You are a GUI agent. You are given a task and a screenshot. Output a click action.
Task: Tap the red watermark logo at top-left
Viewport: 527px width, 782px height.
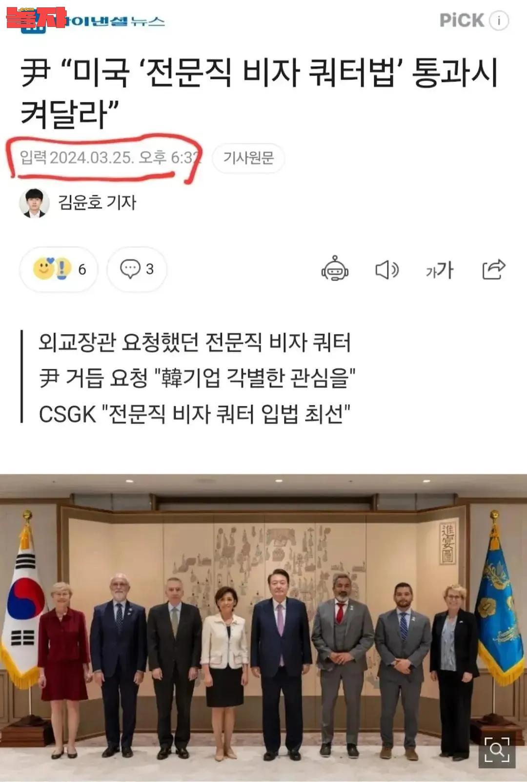tap(36, 18)
